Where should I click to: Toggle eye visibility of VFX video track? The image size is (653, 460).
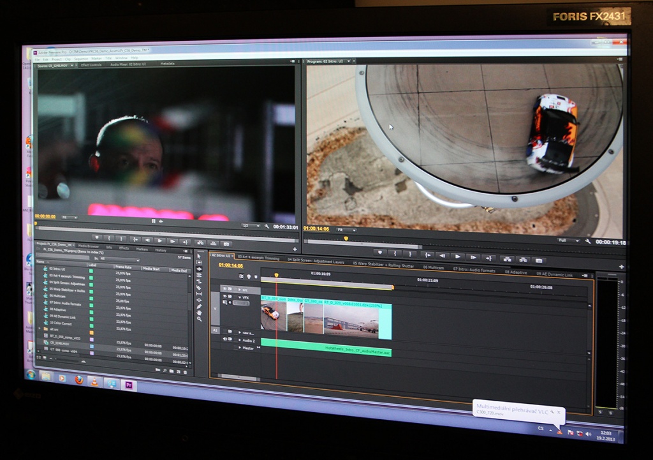(224, 296)
